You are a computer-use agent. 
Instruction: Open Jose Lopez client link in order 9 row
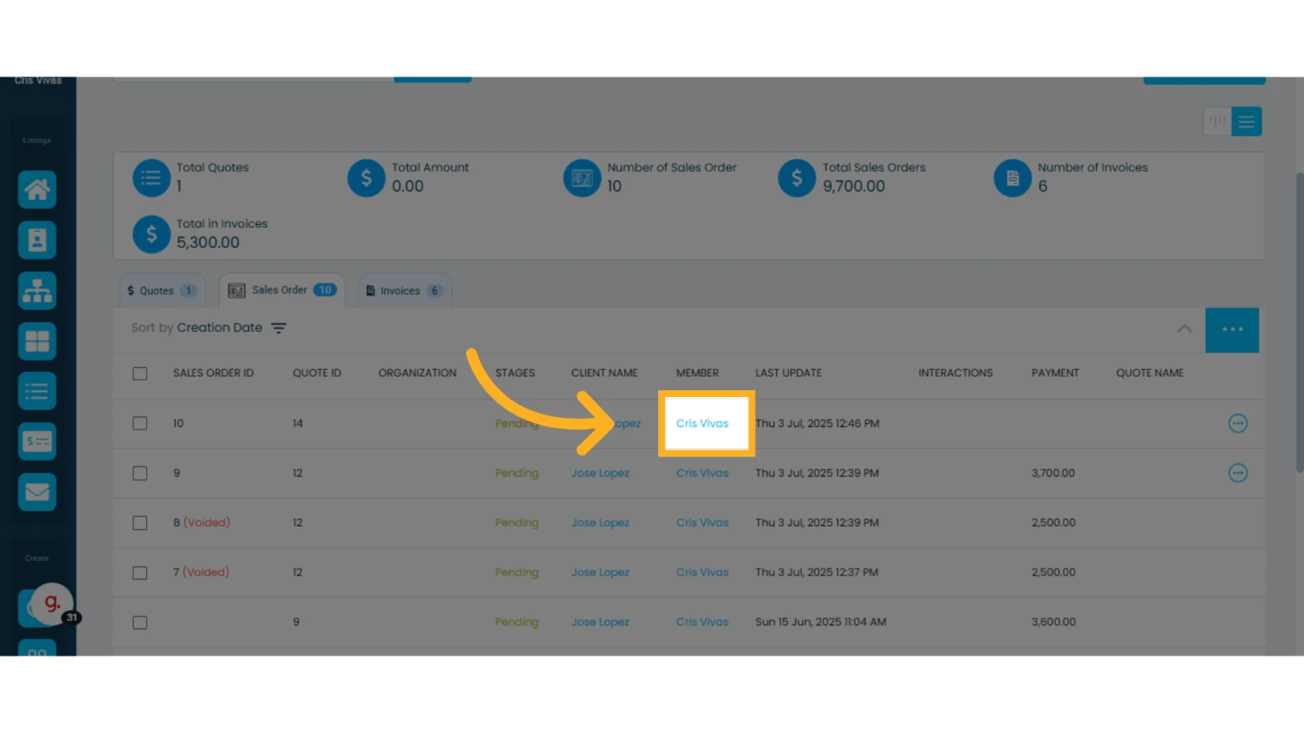[600, 473]
